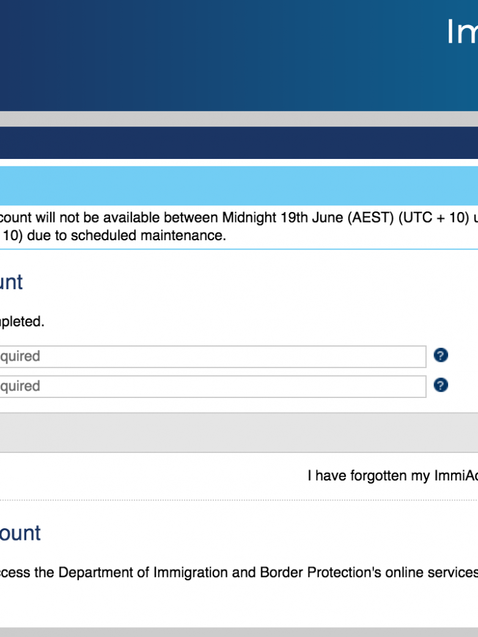The height and width of the screenshot is (637, 478).
Task: Click the login section heading ending in 'unt'
Action: tap(11, 282)
